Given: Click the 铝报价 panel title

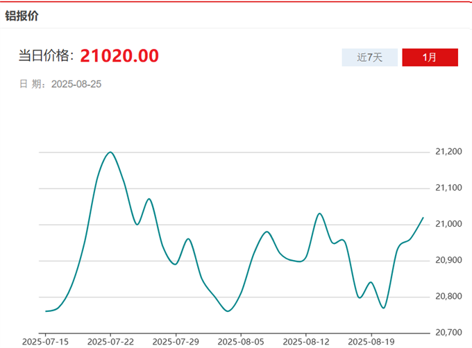Looking at the screenshot, I should point(22,16).
